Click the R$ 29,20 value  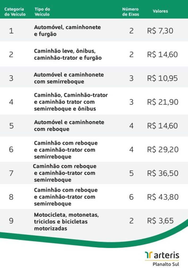coord(163,149)
